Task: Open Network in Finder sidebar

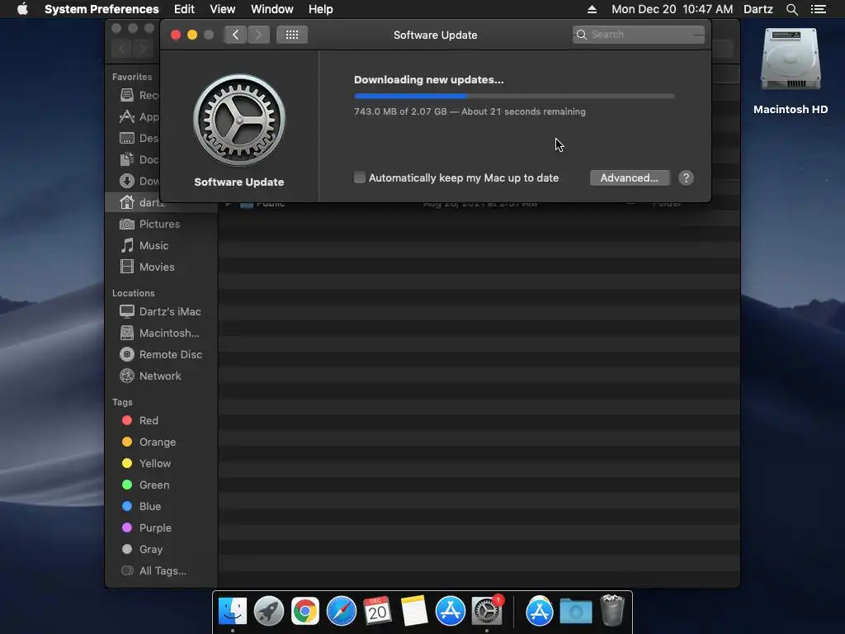Action: point(160,376)
